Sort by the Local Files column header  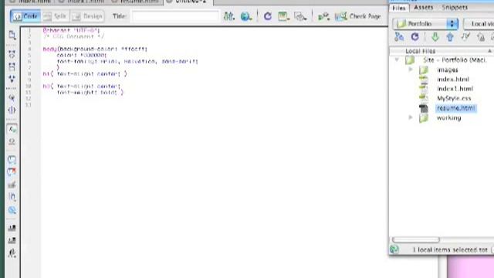click(x=441, y=51)
